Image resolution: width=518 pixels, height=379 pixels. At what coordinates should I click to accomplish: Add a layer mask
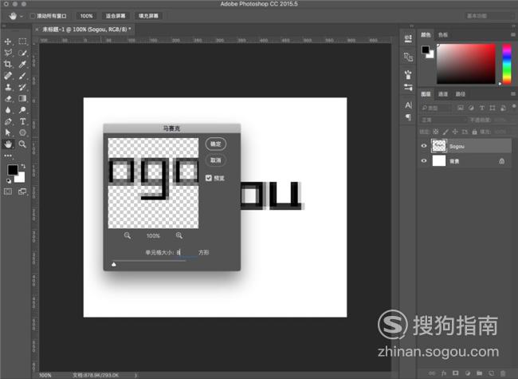(x=456, y=373)
